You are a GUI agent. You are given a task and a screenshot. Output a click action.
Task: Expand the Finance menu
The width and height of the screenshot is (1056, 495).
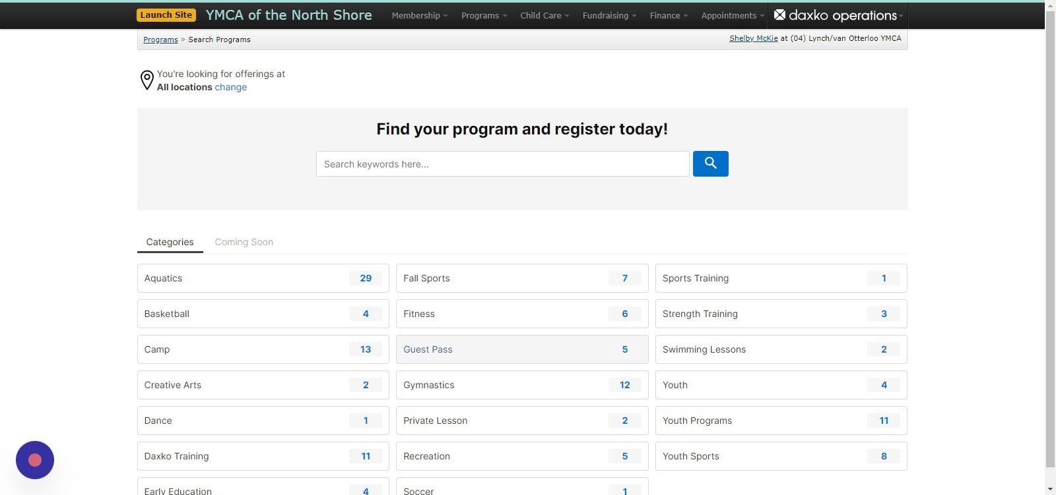tap(669, 15)
